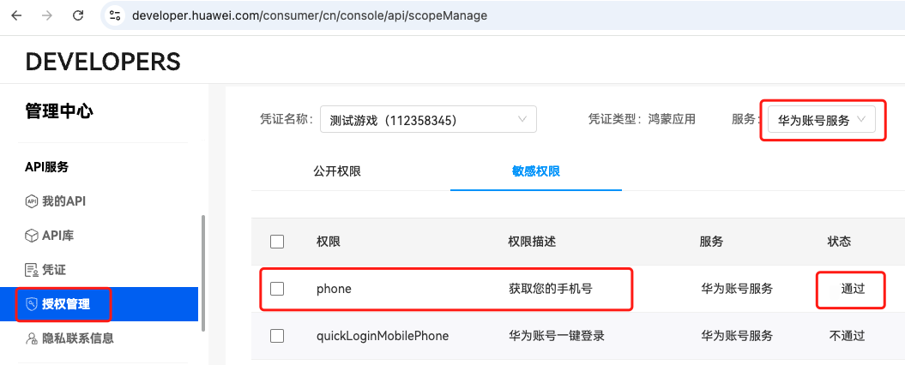The image size is (905, 365).
Task: Click the browser forward arrow
Action: pos(46,15)
